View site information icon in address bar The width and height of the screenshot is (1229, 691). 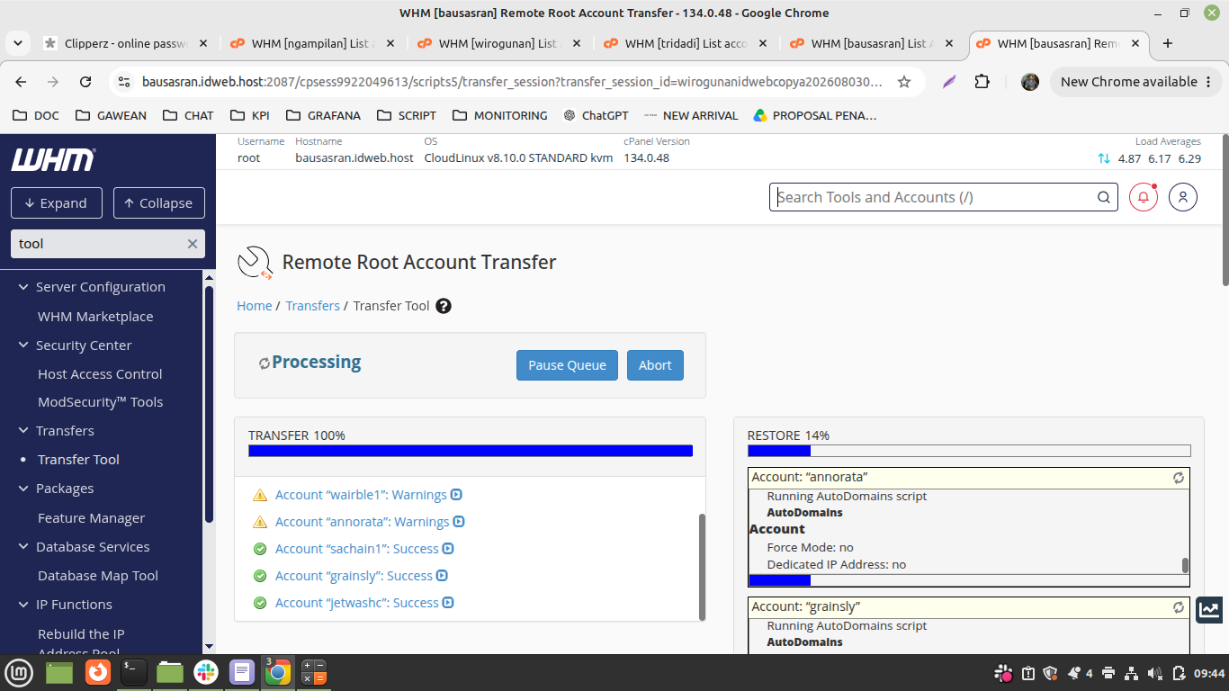click(125, 82)
